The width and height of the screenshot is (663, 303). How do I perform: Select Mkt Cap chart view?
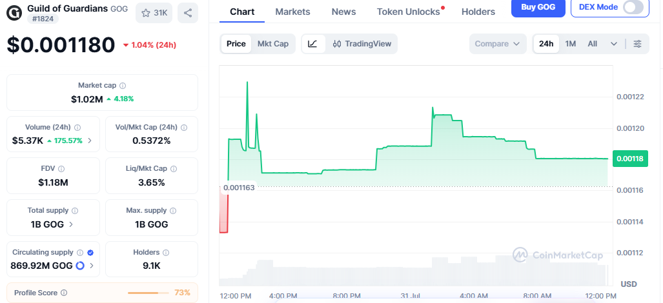[273, 44]
